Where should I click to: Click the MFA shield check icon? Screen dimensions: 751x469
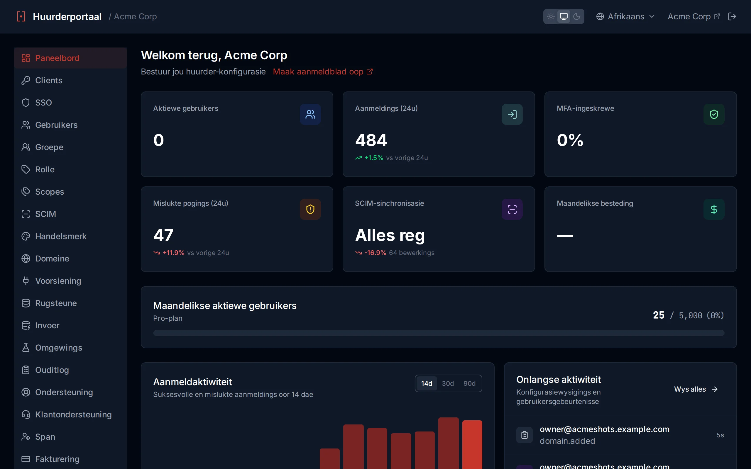(714, 114)
